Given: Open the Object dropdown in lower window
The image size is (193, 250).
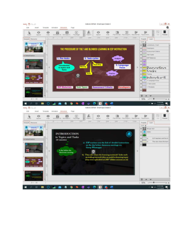Looking at the screenshot, I should point(89,117).
